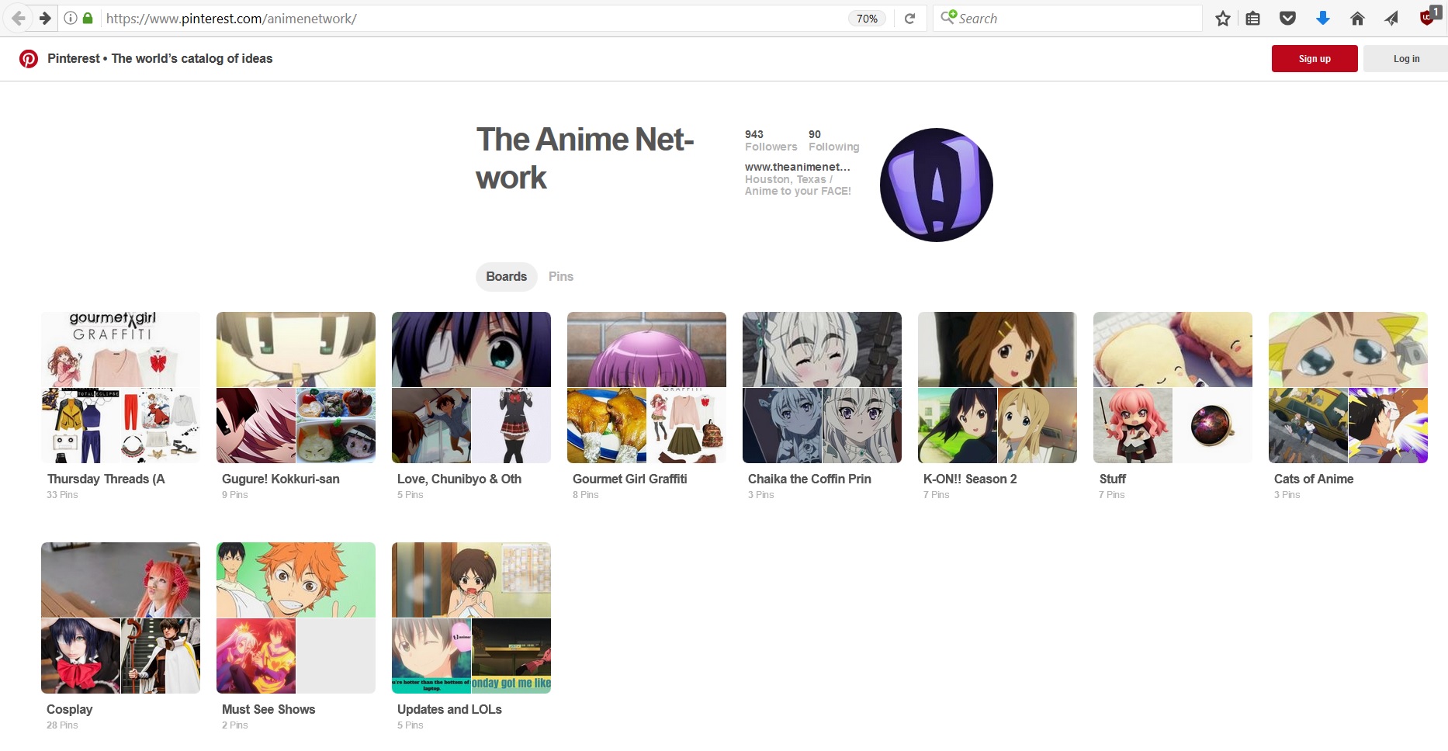
Task: Save page to Pocket icon
Action: [x=1287, y=19]
